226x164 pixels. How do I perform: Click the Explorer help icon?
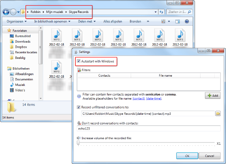pos(186,21)
